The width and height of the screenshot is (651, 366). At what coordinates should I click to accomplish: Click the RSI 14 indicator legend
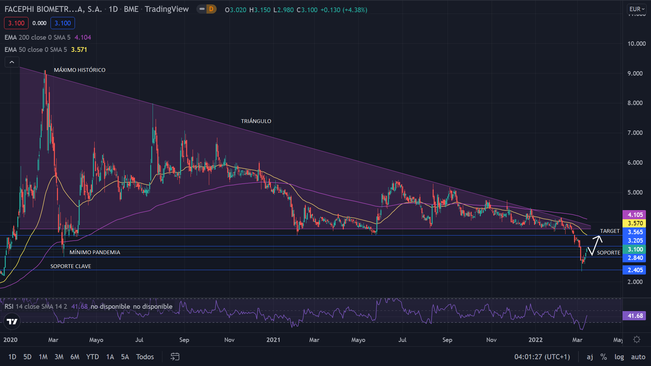pyautogui.click(x=36, y=306)
